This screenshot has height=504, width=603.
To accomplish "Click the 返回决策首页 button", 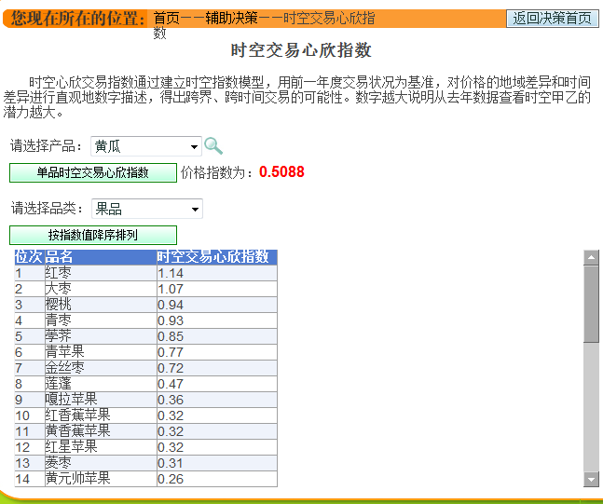I will click(x=552, y=19).
